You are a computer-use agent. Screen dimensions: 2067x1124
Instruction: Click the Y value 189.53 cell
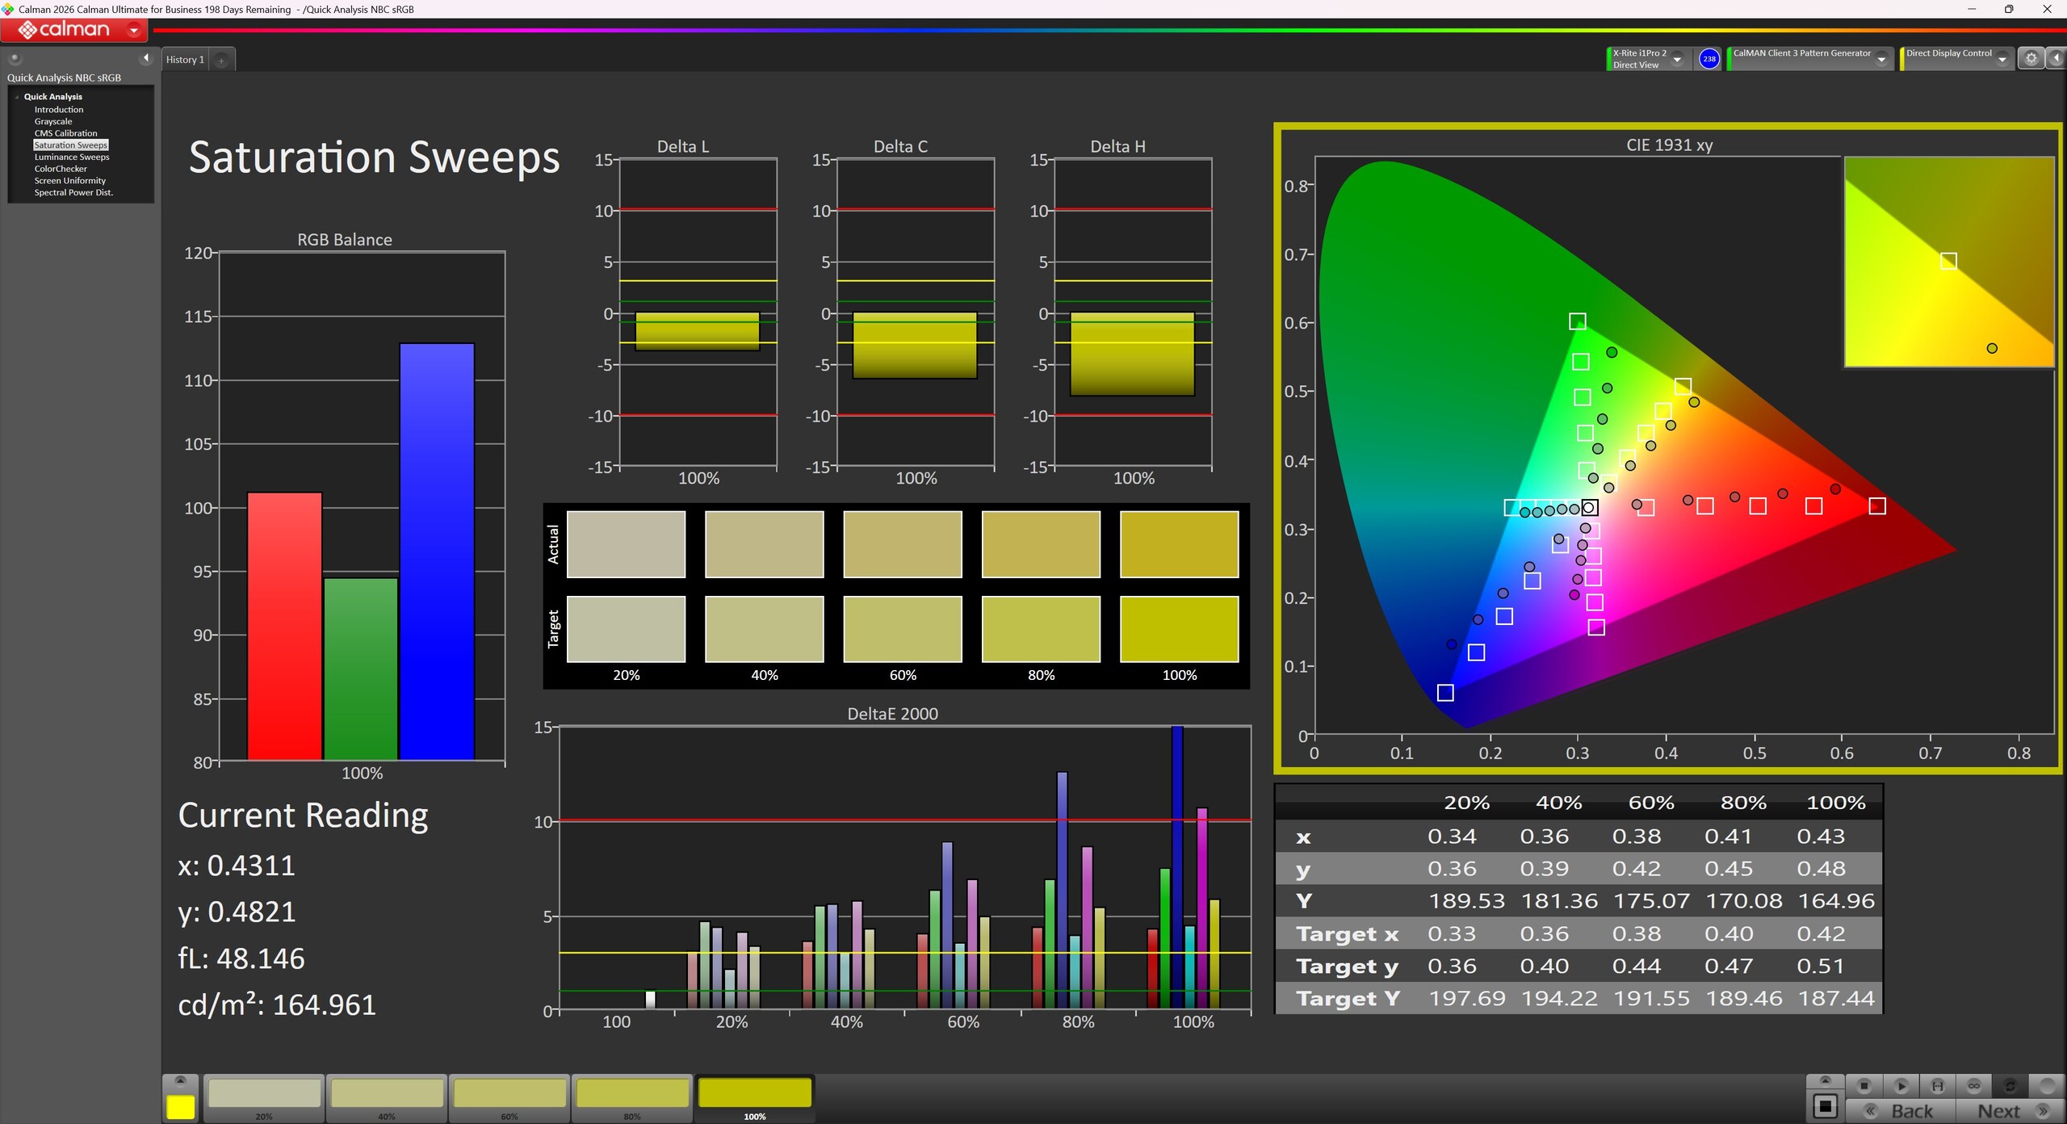coord(1466,901)
